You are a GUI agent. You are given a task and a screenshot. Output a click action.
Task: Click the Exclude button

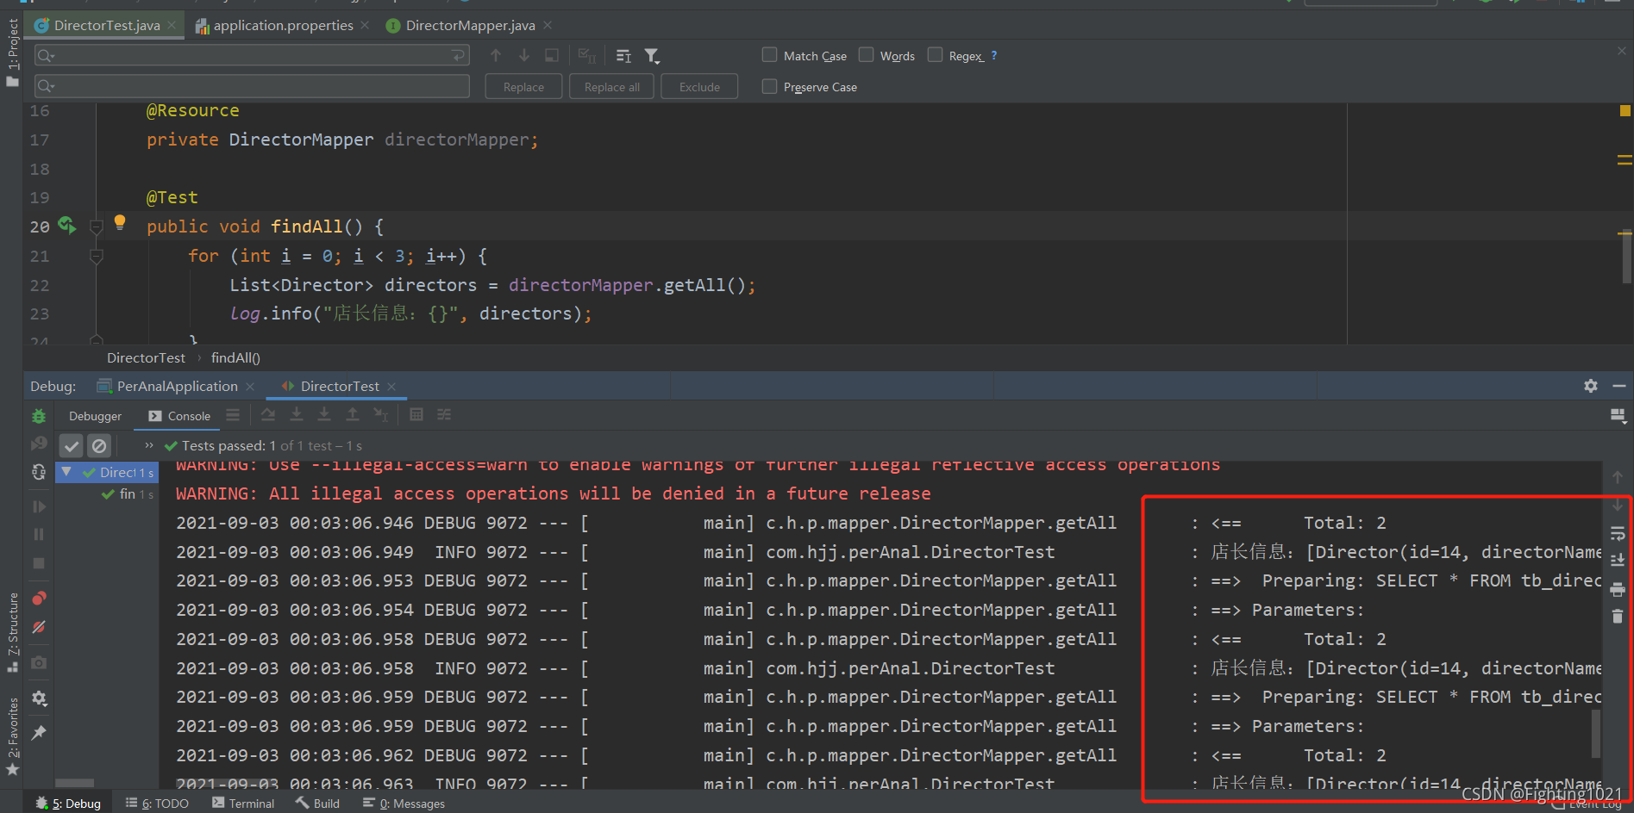[699, 87]
